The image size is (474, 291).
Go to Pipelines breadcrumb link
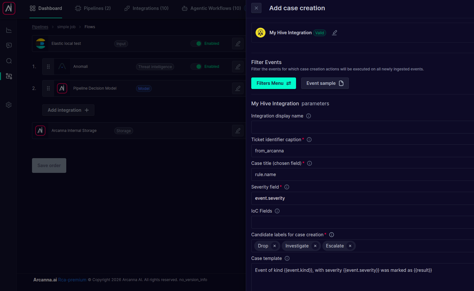(40, 27)
